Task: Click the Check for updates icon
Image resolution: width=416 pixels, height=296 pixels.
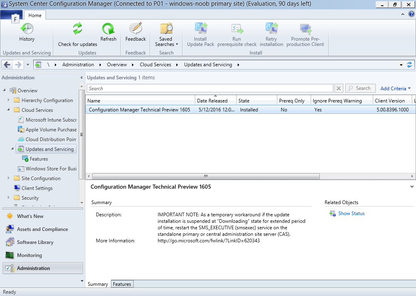Action: pyautogui.click(x=78, y=29)
